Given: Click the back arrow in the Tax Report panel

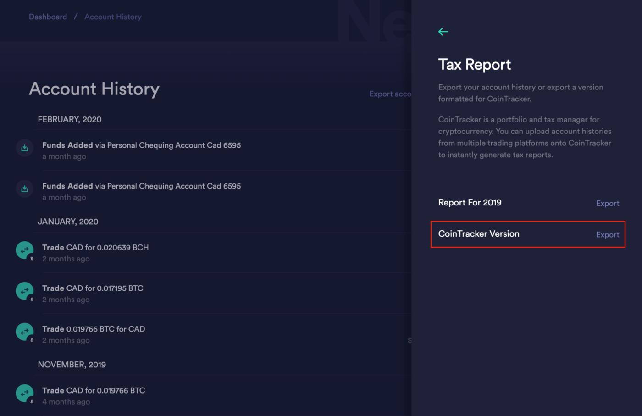Looking at the screenshot, I should 443,31.
